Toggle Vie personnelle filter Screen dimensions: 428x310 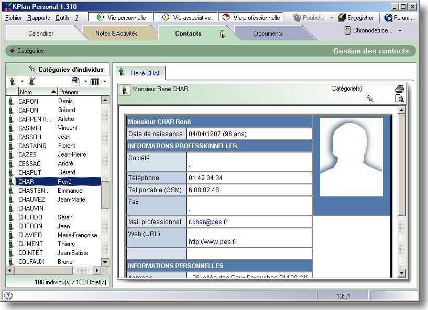coord(120,17)
